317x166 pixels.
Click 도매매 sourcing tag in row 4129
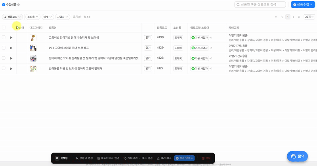point(178,48)
